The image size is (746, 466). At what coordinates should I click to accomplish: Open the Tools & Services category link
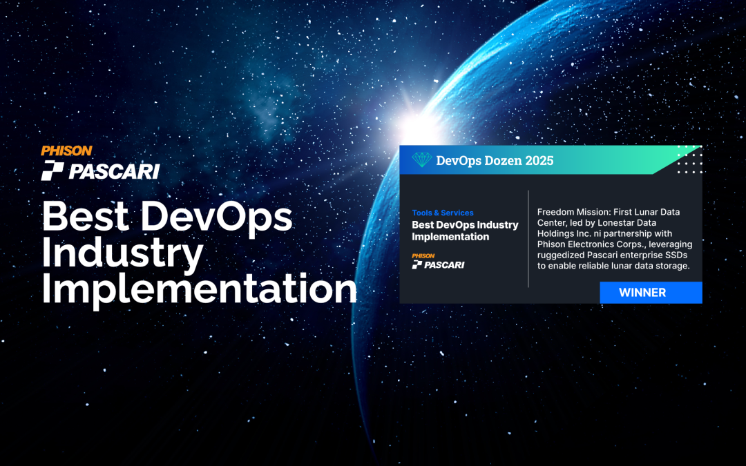(442, 213)
